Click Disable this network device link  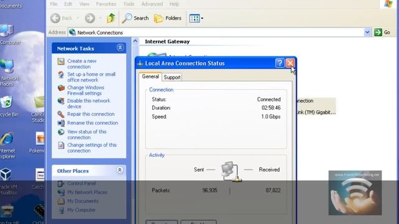click(89, 103)
